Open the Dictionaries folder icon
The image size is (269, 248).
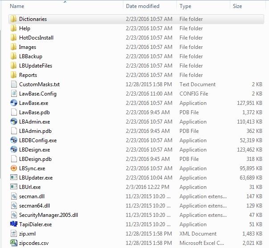(13, 19)
